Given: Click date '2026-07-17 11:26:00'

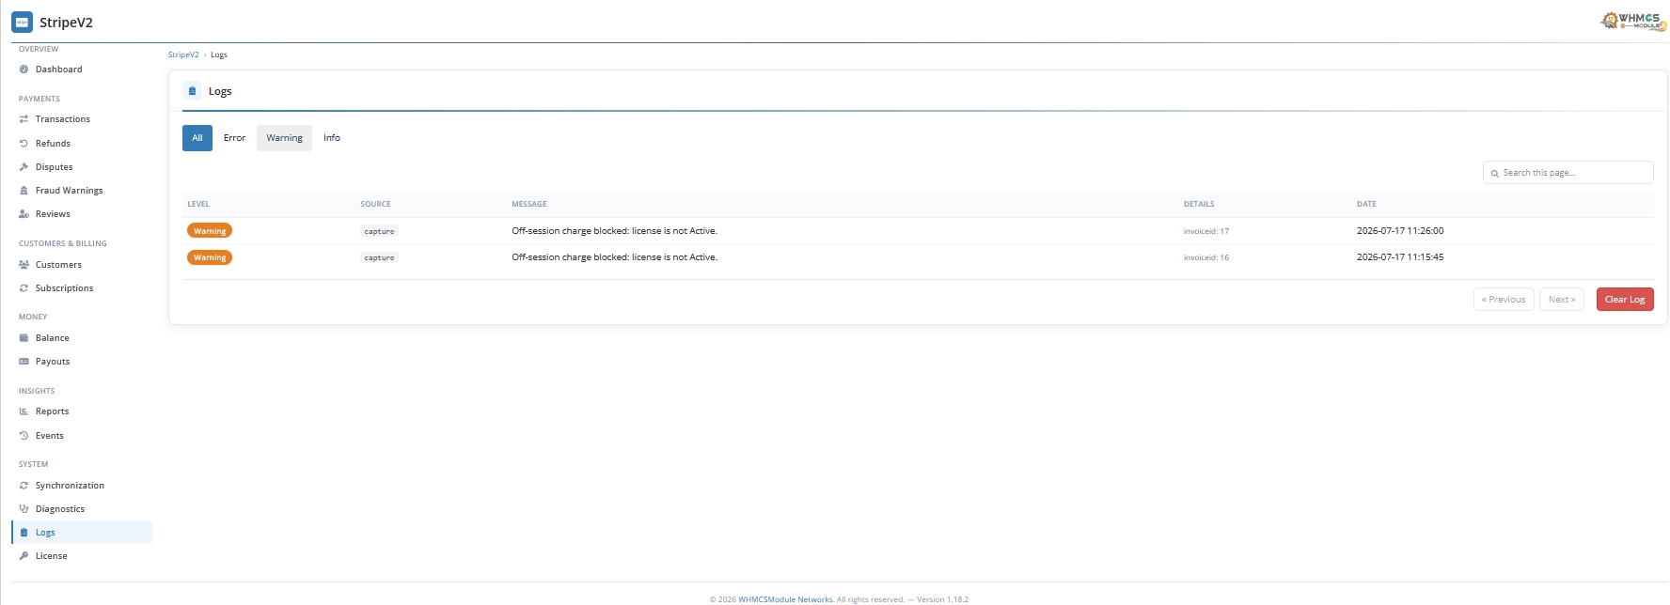Looking at the screenshot, I should click(1400, 231).
